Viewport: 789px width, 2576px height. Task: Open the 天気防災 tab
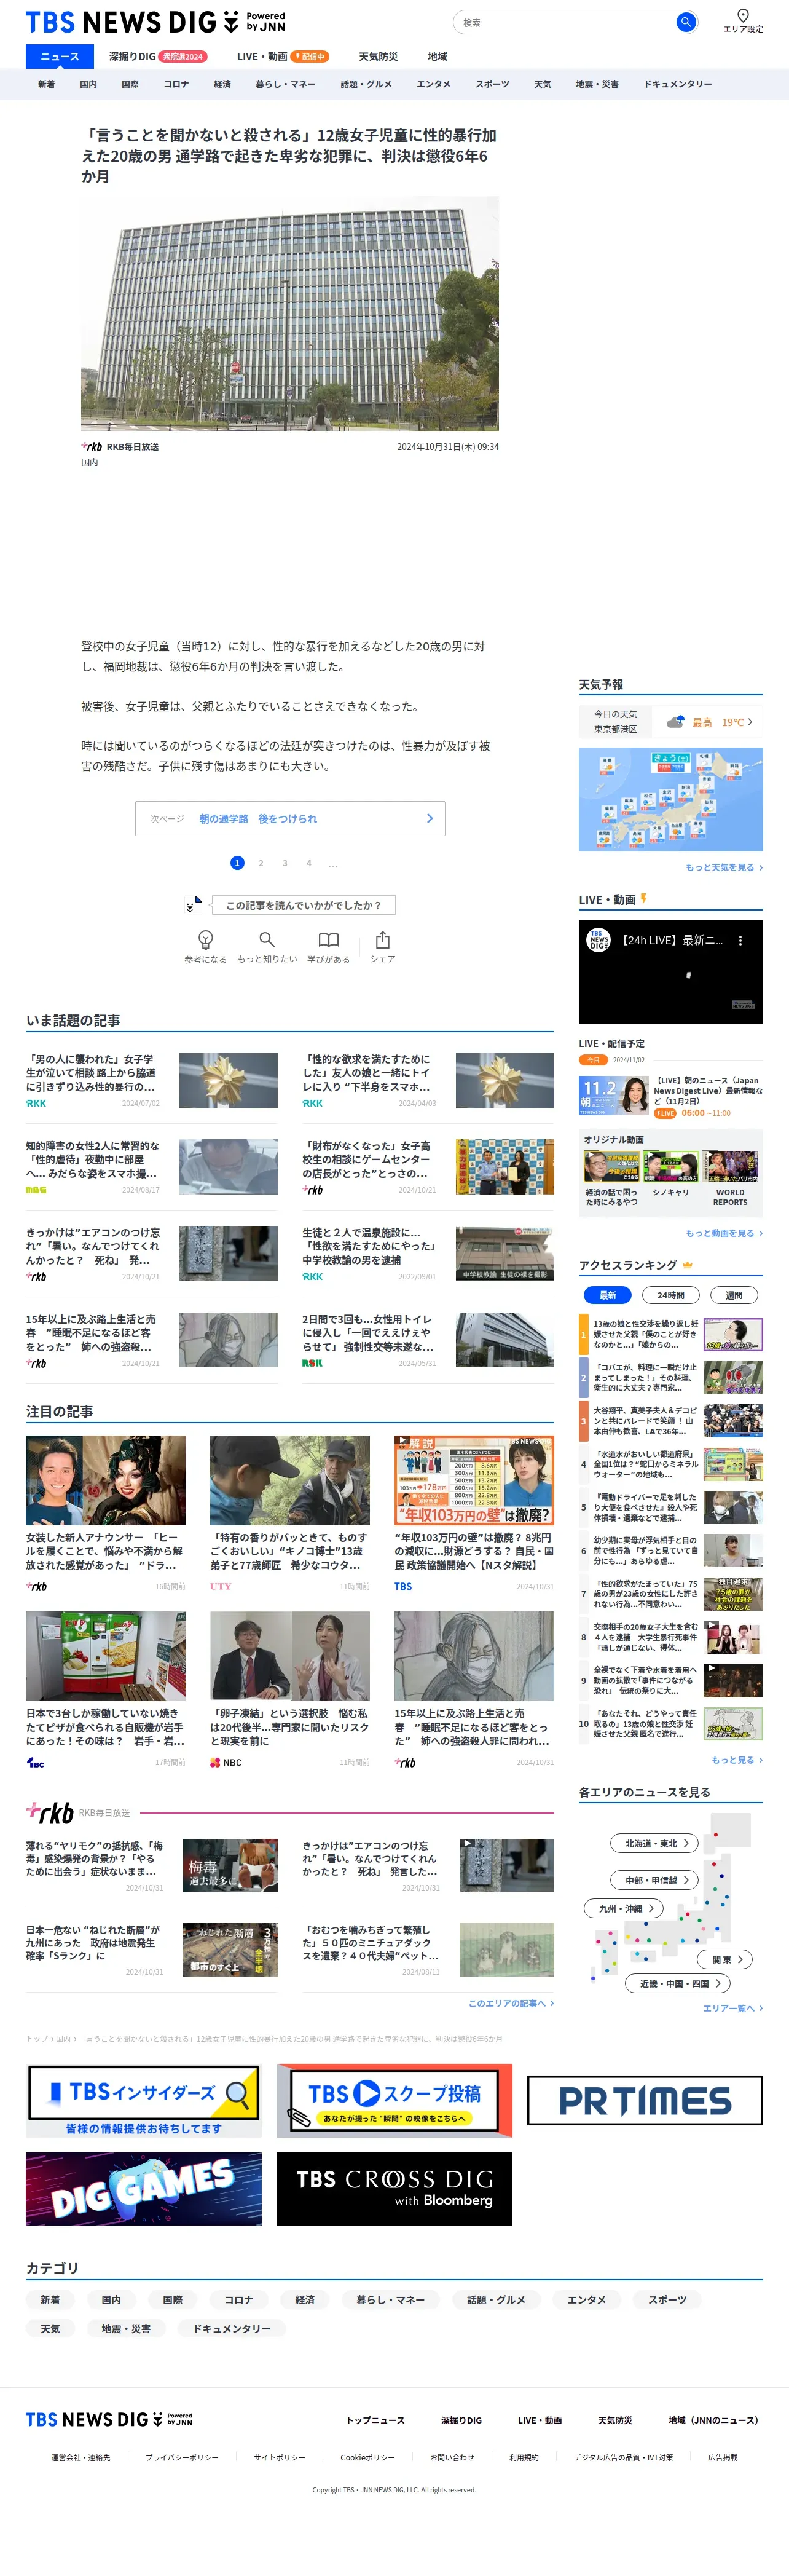[x=378, y=57]
